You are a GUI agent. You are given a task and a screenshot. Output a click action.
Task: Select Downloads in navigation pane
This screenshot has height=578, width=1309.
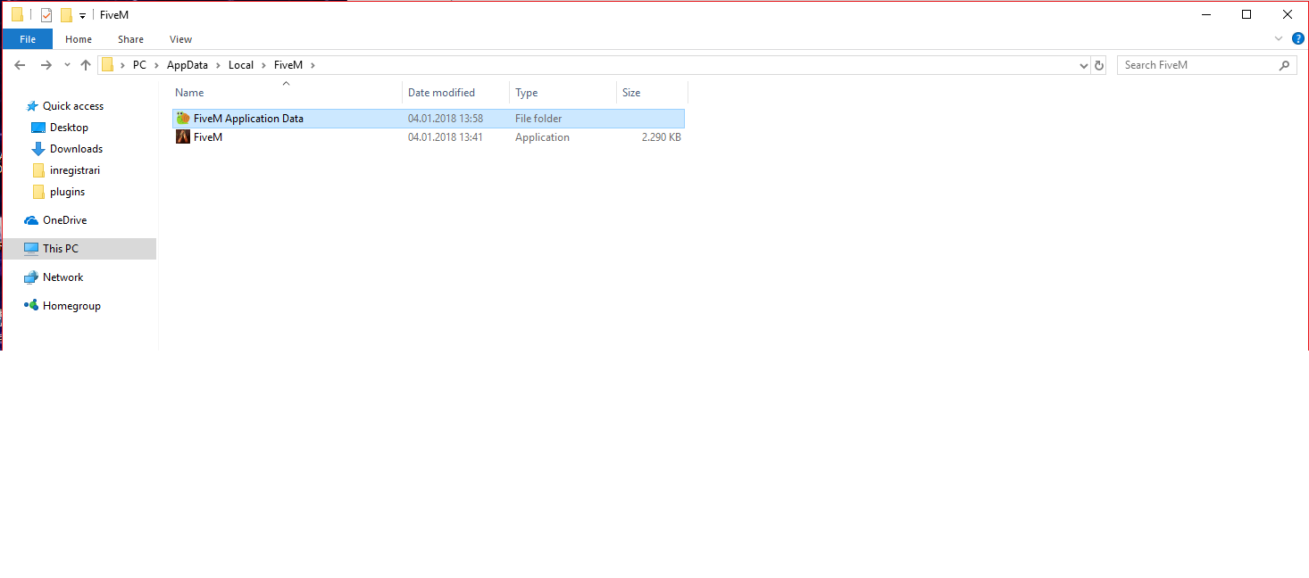tap(76, 149)
